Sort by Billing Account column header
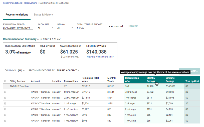The width and height of the screenshot is (204, 127). point(18,81)
